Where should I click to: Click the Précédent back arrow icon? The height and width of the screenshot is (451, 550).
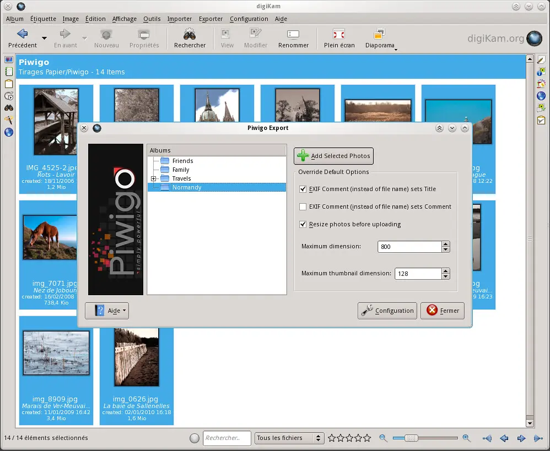click(22, 34)
